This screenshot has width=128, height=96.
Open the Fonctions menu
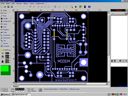[19, 4]
